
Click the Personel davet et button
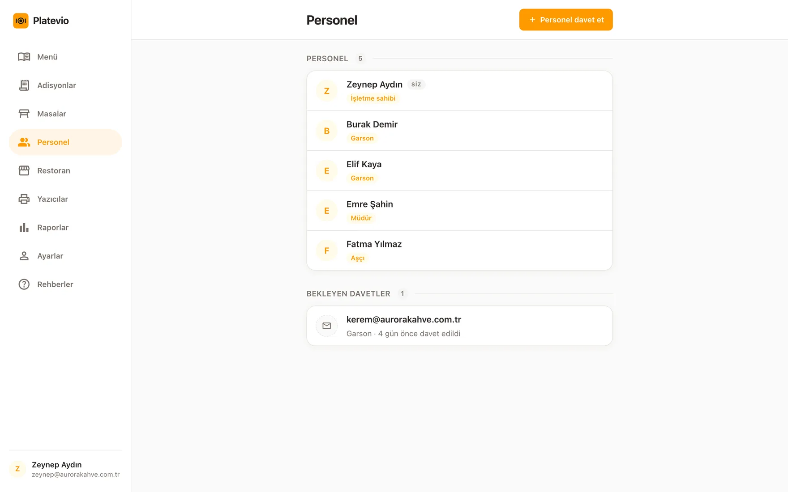[566, 20]
